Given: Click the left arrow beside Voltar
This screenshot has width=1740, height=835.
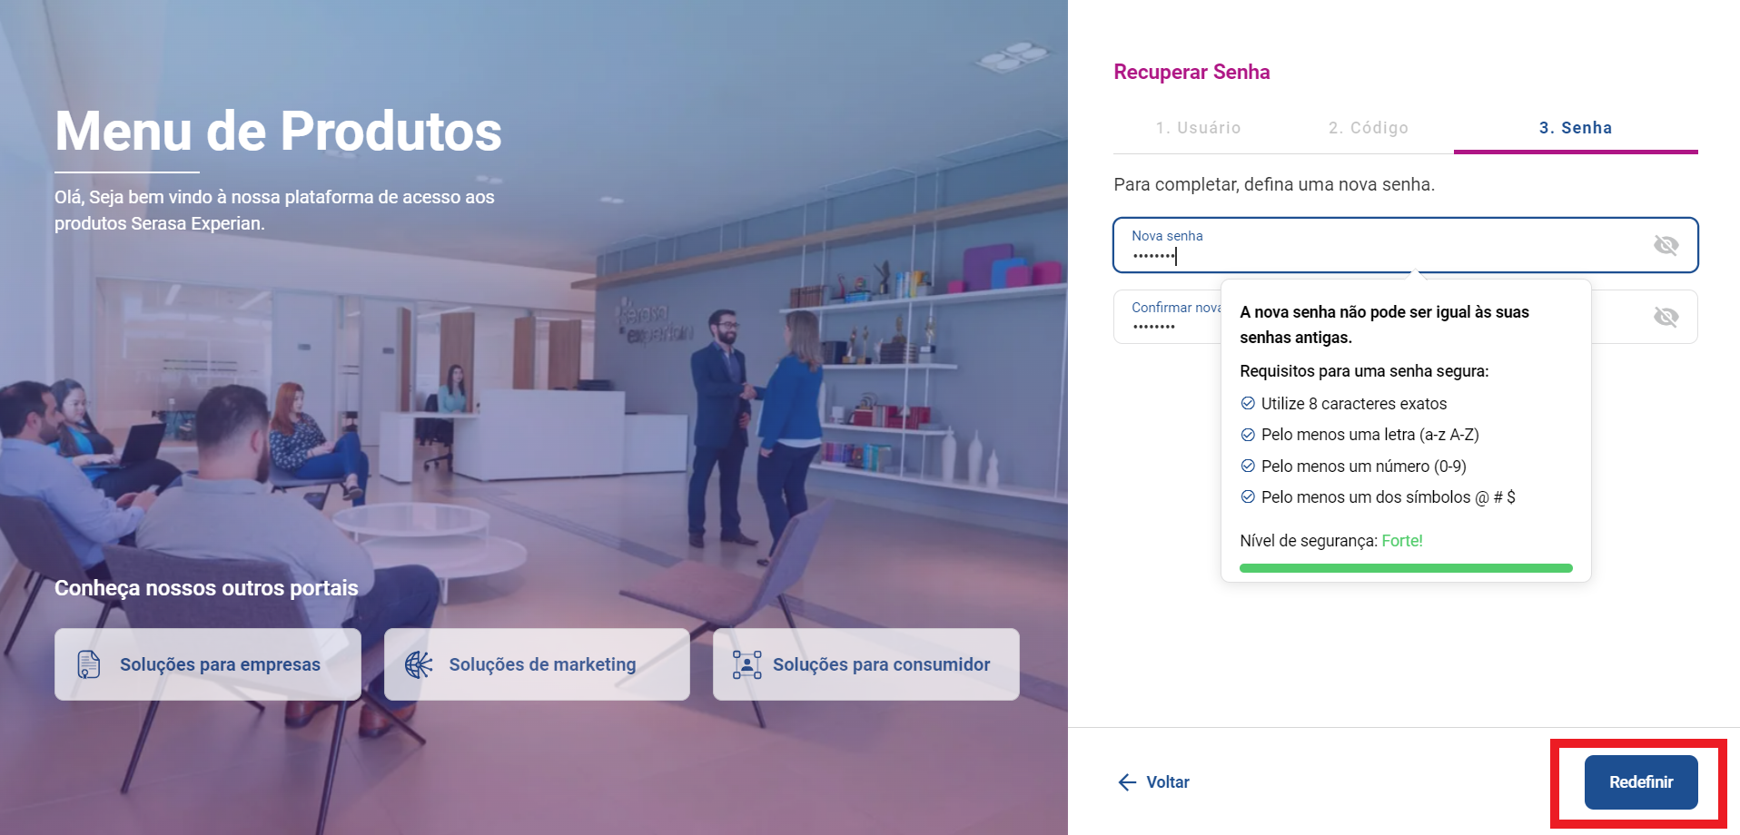Looking at the screenshot, I should [1127, 782].
